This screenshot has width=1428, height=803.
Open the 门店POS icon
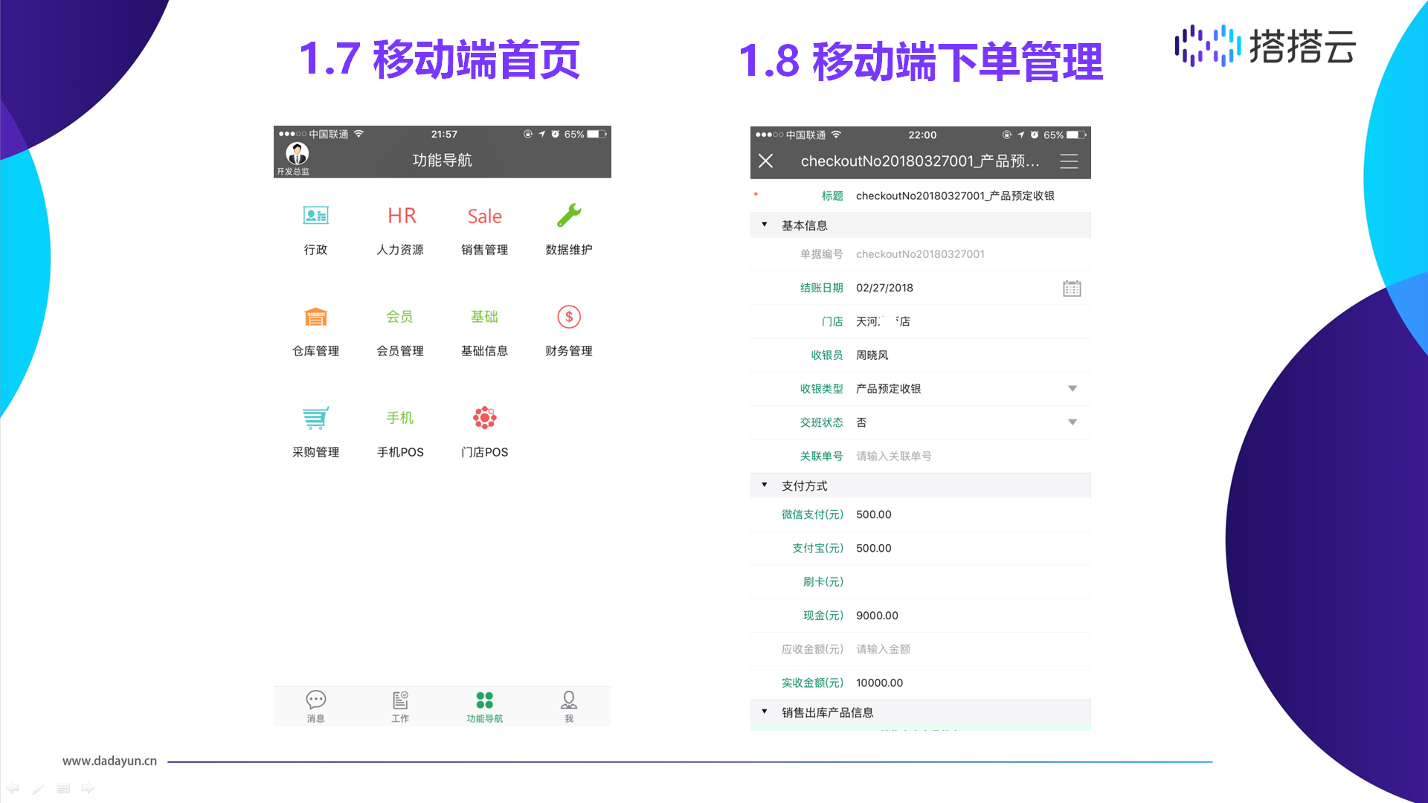pos(484,419)
